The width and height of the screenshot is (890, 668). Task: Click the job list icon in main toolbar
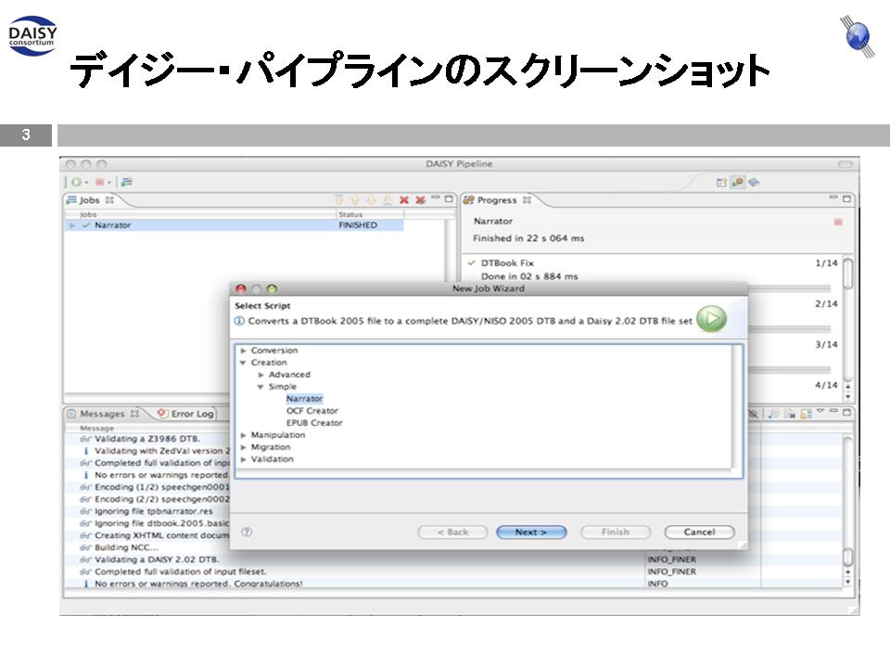127,183
